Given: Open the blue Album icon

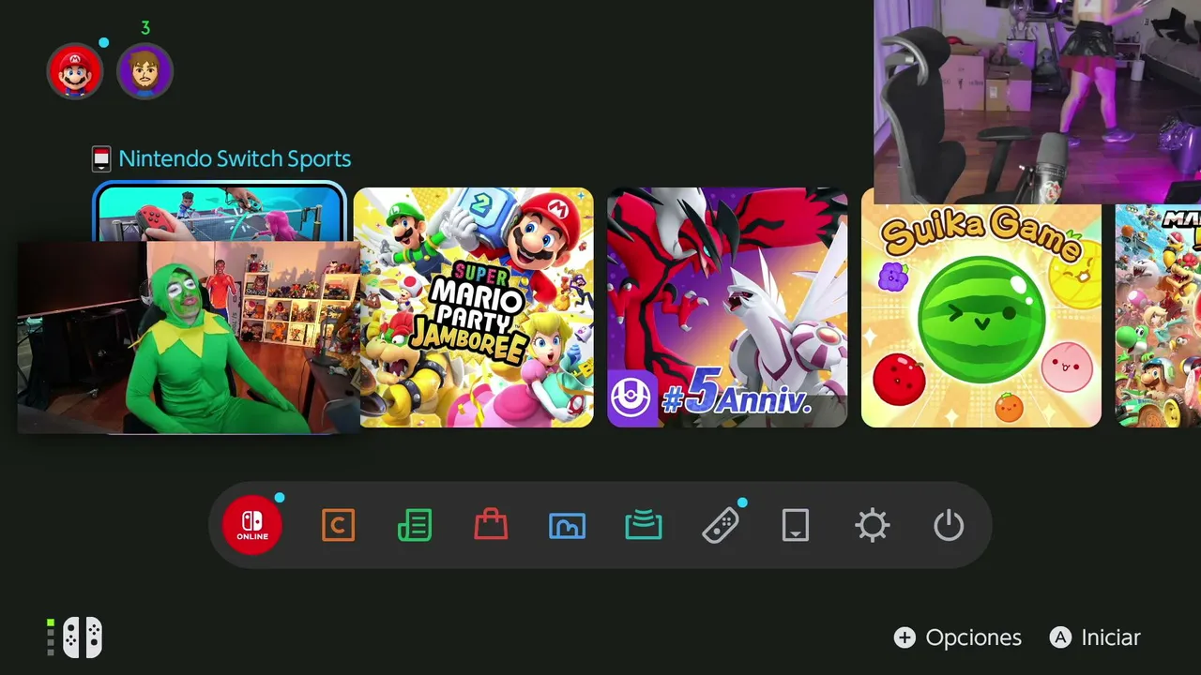Looking at the screenshot, I should [567, 526].
